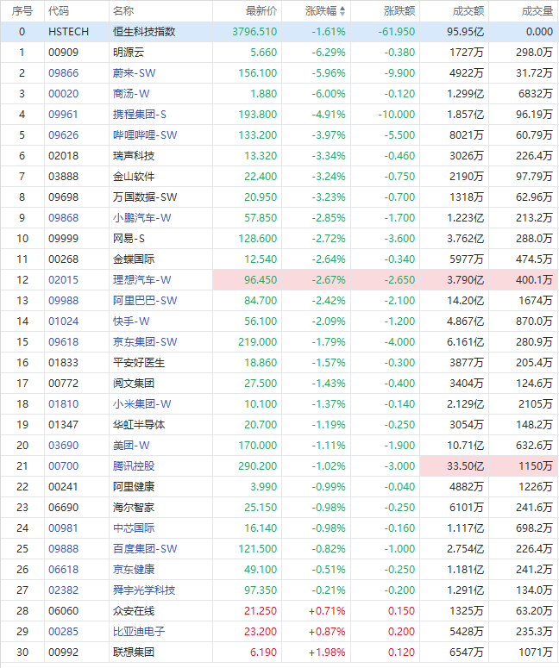Click the -6.29% change cell
The image size is (559, 668).
[x=329, y=53]
